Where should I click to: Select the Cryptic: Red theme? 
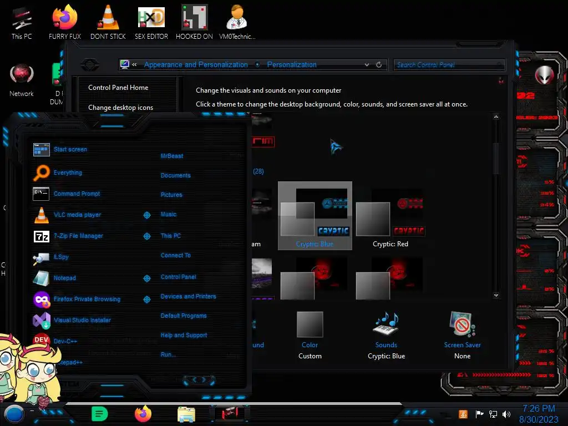[x=390, y=219]
